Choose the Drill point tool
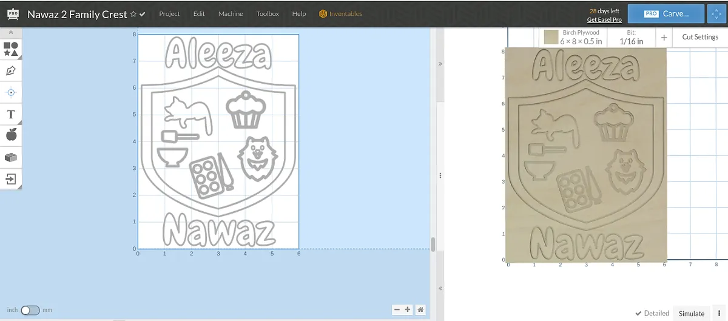The height and width of the screenshot is (321, 728). (x=11, y=92)
